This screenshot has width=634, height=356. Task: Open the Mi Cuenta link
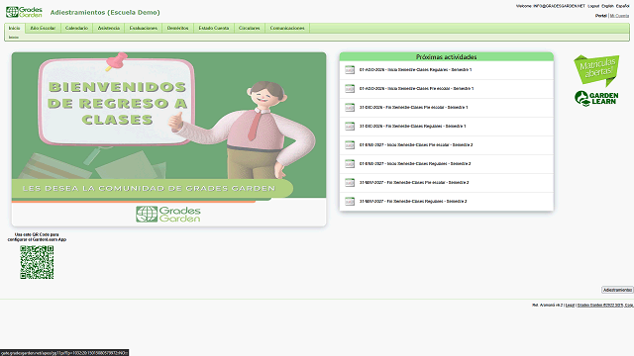(x=619, y=16)
